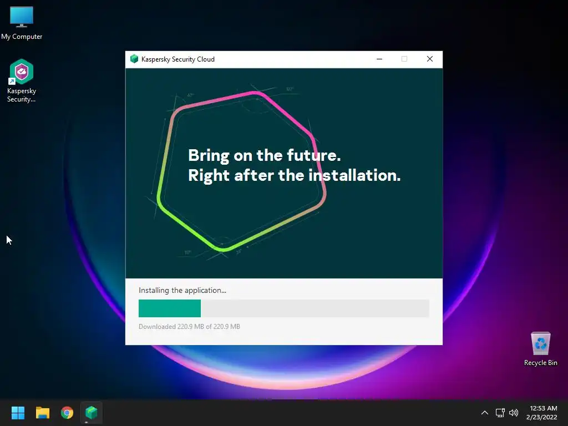This screenshot has height=426, width=568.
Task: Click the 'Bring on the future.' headline
Action: pyautogui.click(x=265, y=155)
